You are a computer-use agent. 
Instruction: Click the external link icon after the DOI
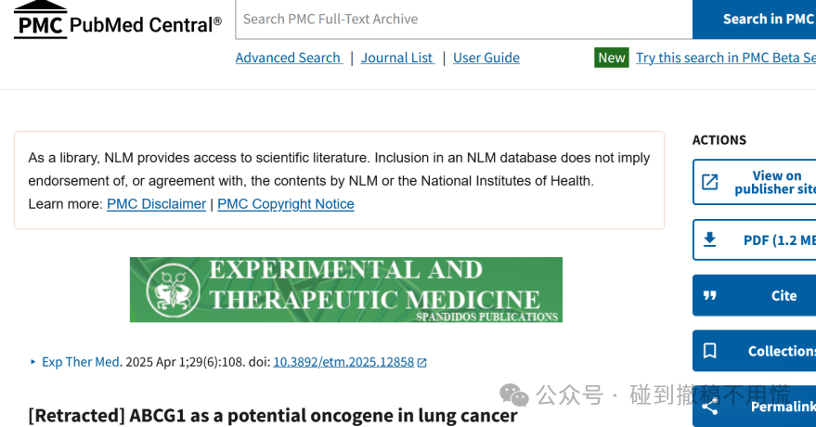[x=422, y=363]
